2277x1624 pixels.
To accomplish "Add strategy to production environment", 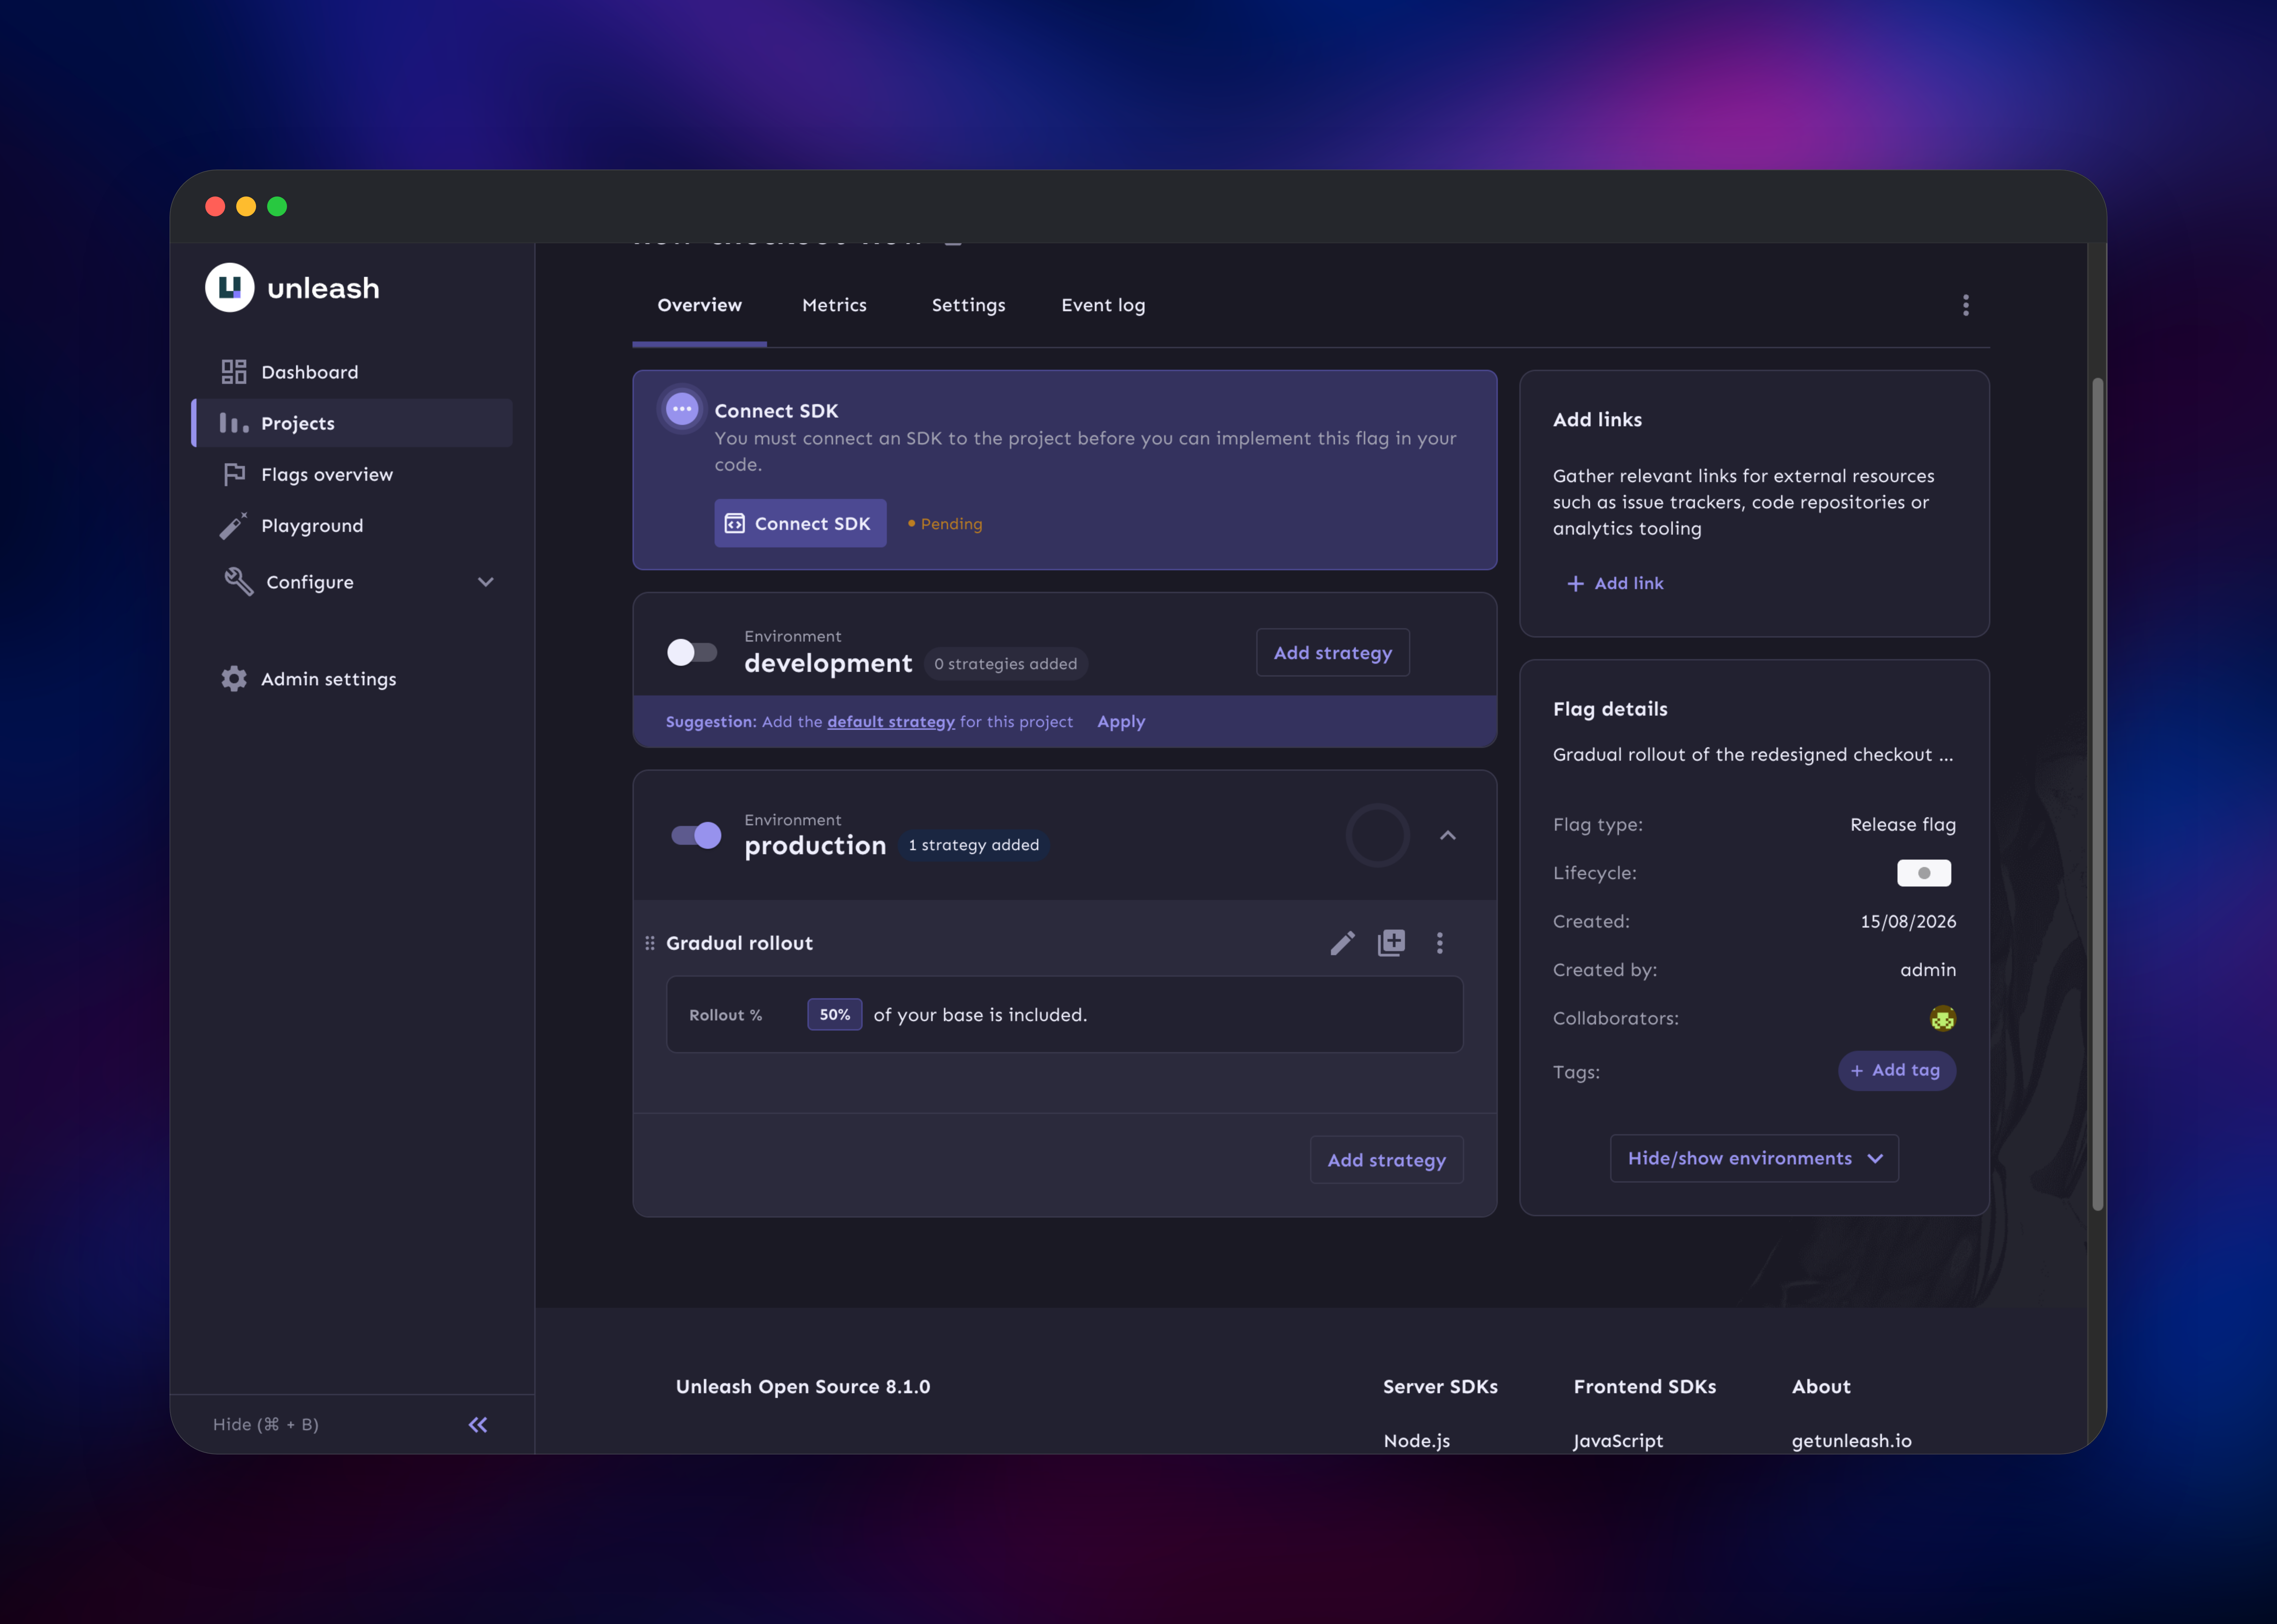I will (x=1387, y=1160).
